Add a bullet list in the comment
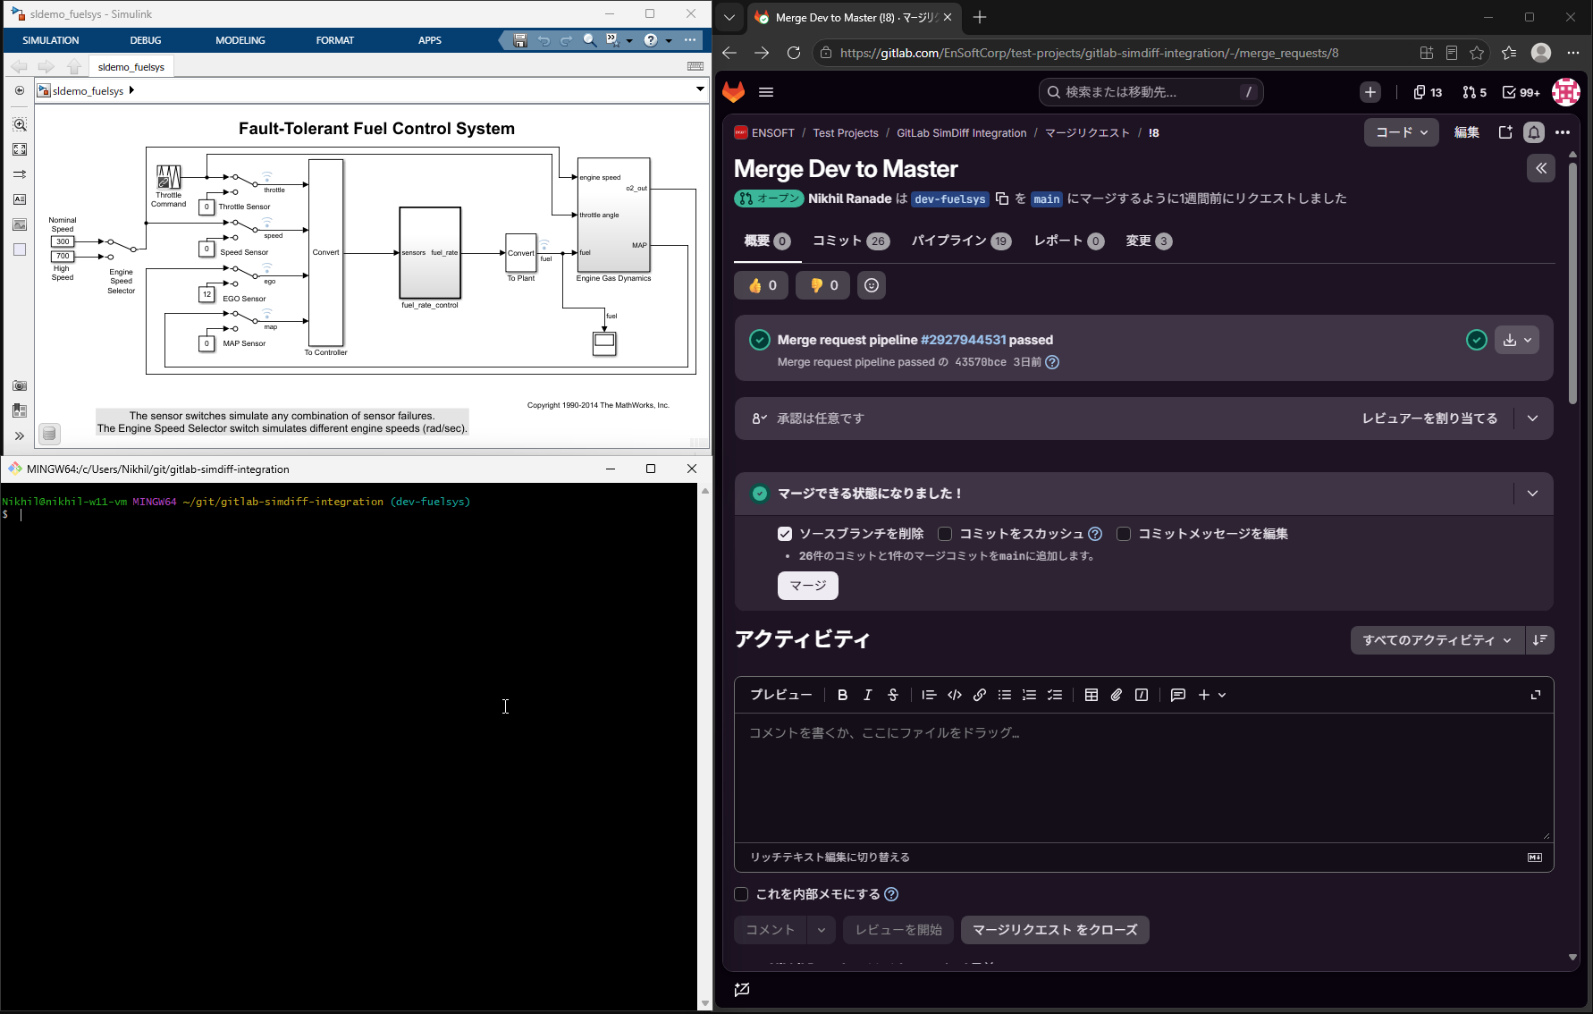 (1005, 695)
